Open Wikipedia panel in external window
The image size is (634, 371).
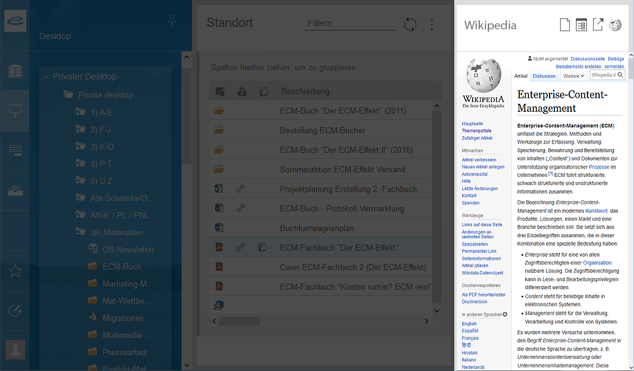(598, 25)
